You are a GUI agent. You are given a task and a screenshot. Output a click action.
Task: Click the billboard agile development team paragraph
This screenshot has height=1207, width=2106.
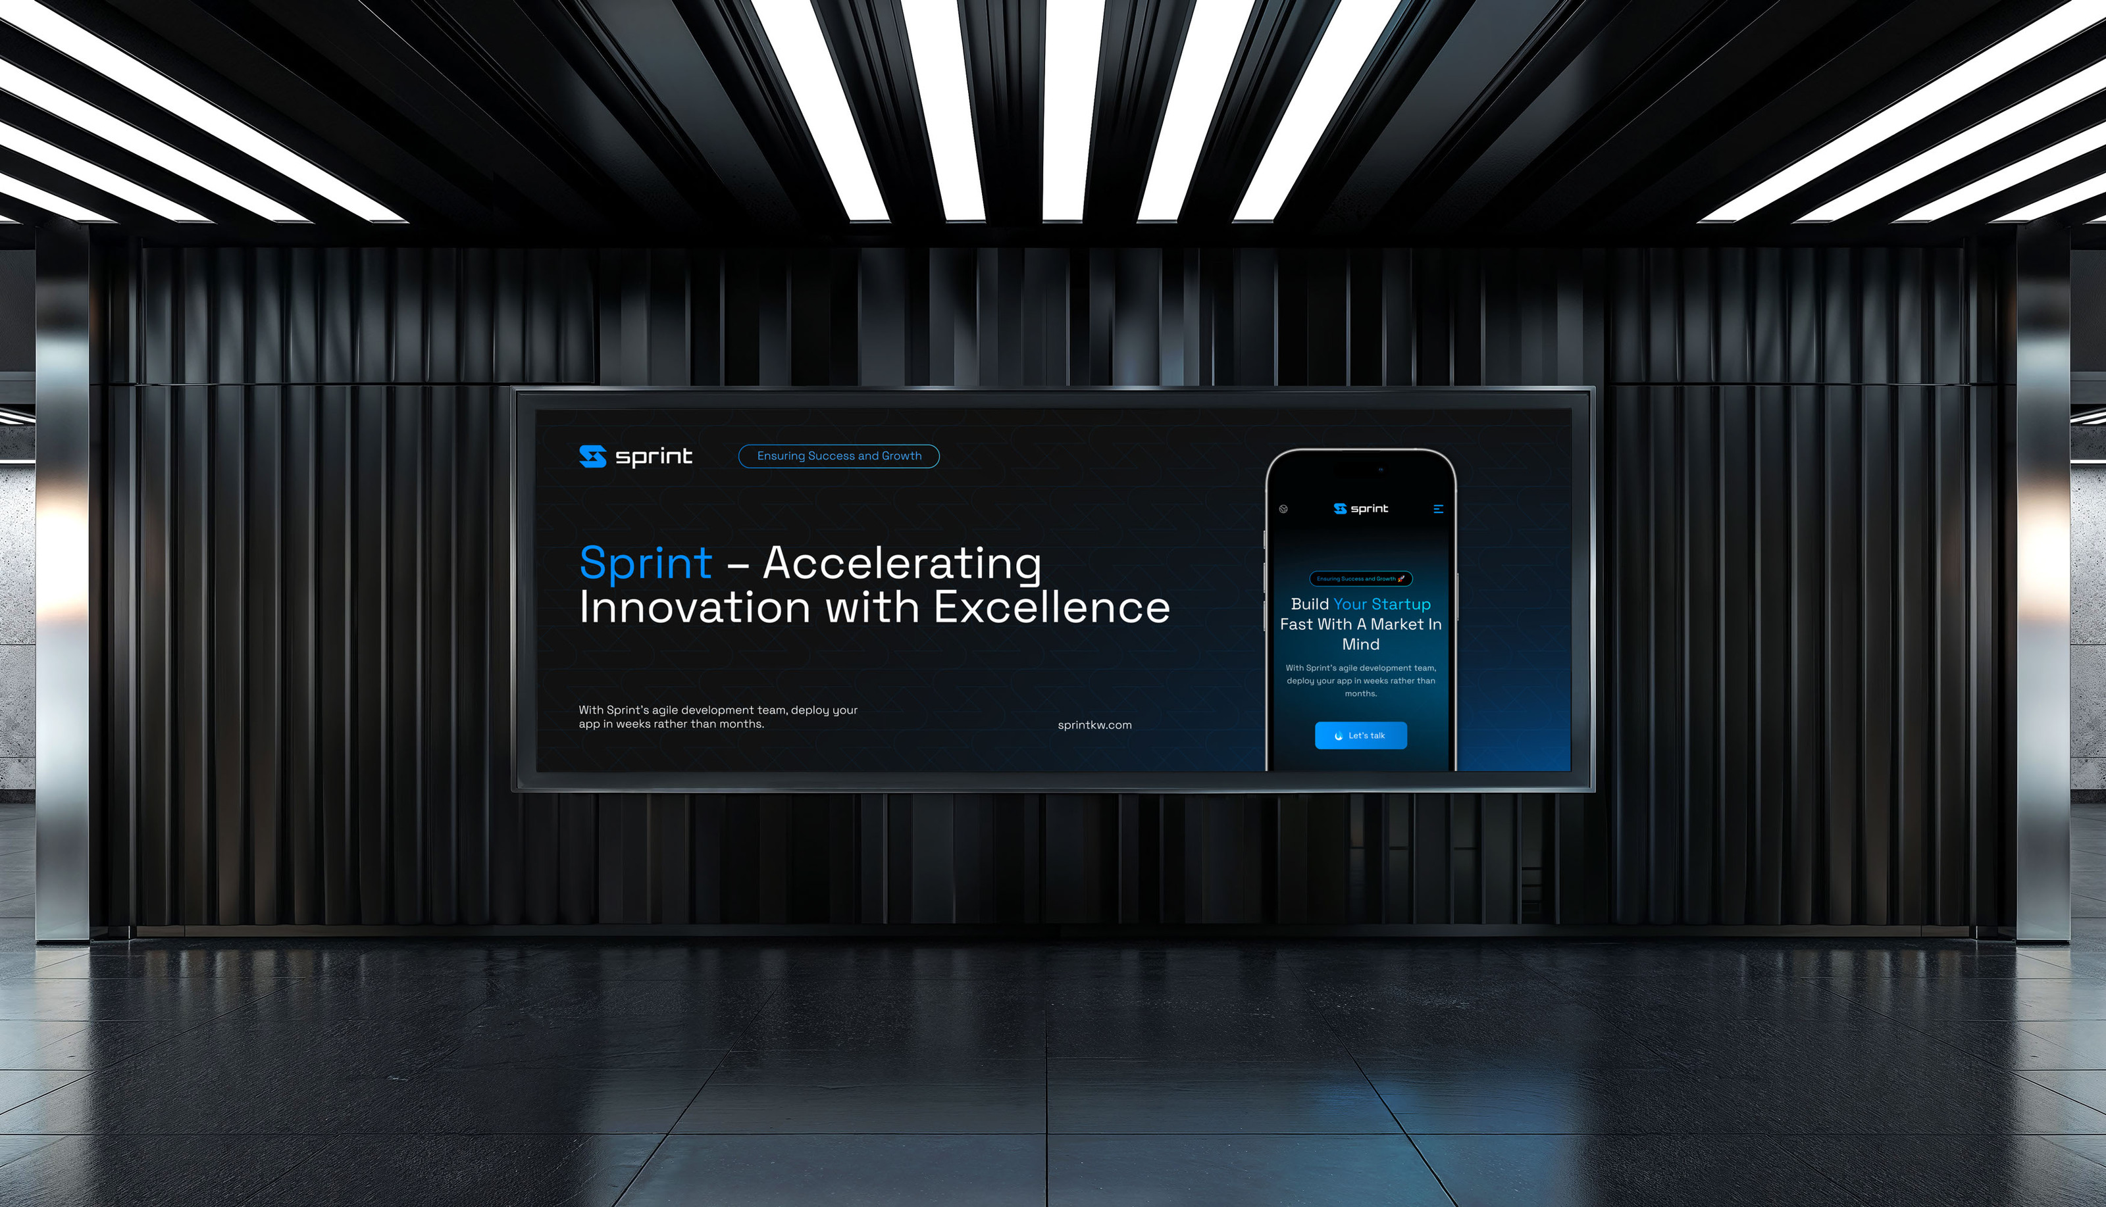pos(717,717)
